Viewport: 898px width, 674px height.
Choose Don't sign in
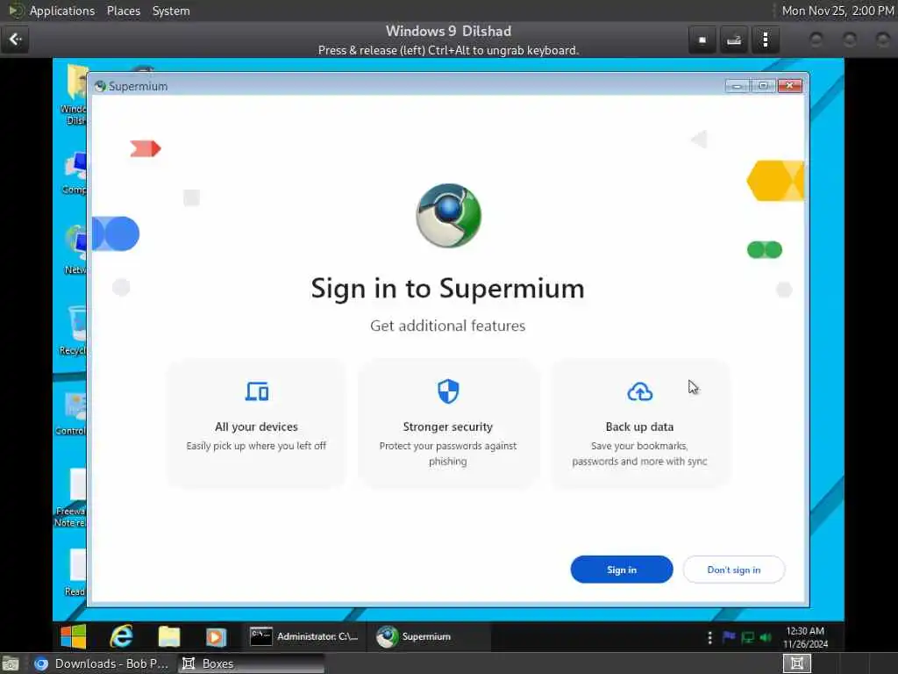pyautogui.click(x=734, y=569)
